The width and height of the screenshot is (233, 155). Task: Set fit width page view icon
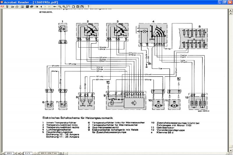pyautogui.click(x=82, y=7)
